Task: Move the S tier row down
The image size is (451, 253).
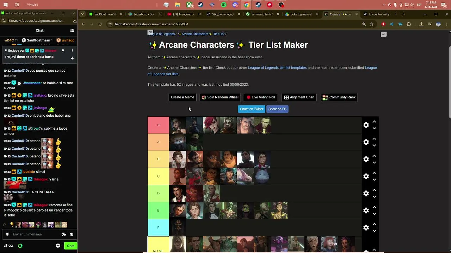Action: pos(375,128)
